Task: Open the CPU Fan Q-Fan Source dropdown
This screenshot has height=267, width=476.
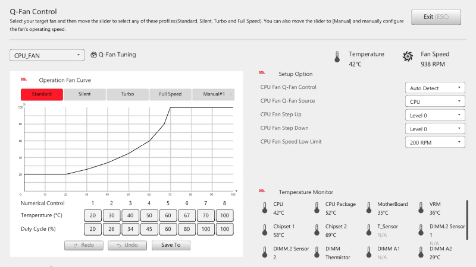Action: coord(434,101)
